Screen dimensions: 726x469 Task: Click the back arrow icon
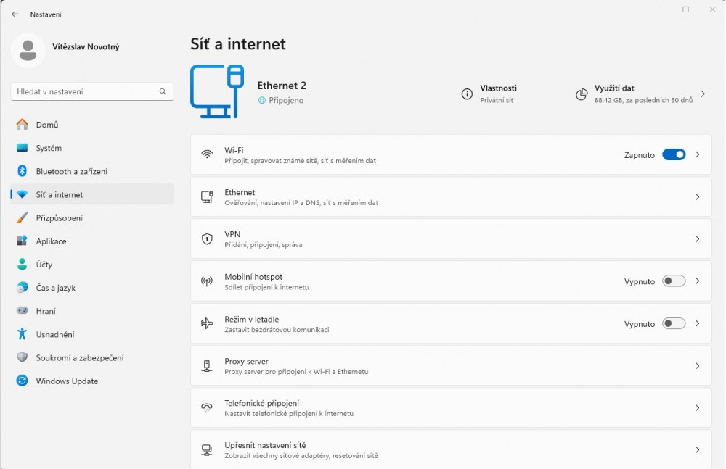pos(15,14)
